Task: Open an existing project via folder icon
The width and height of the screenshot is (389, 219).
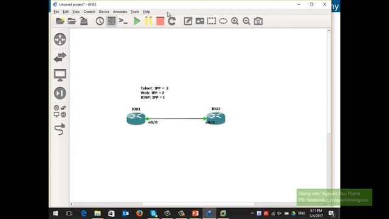Action: (72, 21)
